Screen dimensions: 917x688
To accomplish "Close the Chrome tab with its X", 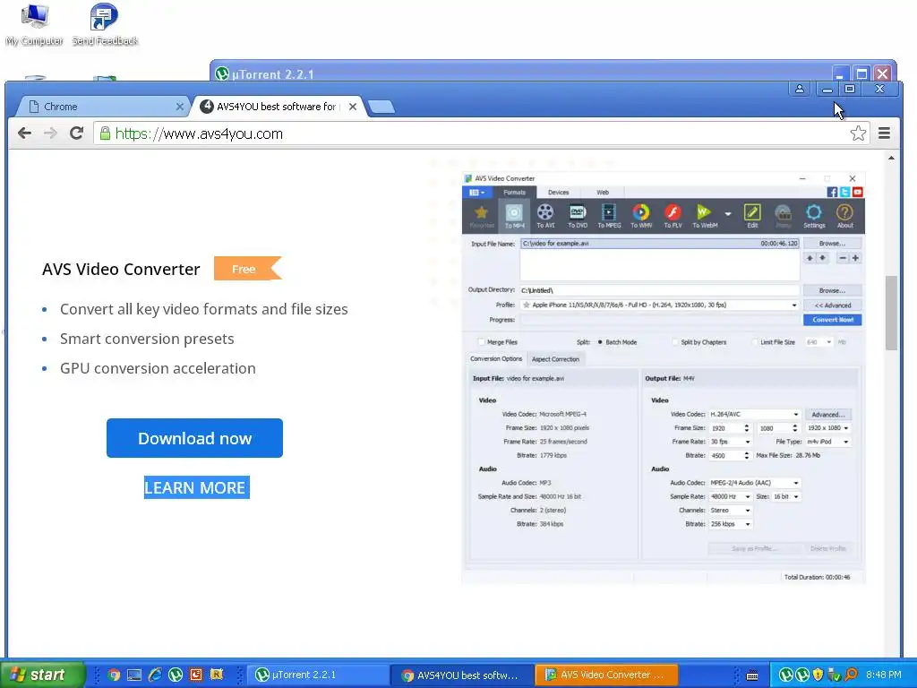I will (x=179, y=107).
